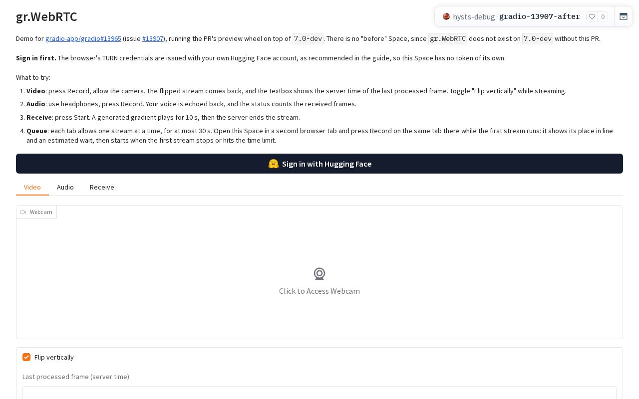The height and width of the screenshot is (399, 639).
Task: Click the hugging face emoji on the sign-in button
Action: [x=273, y=164]
